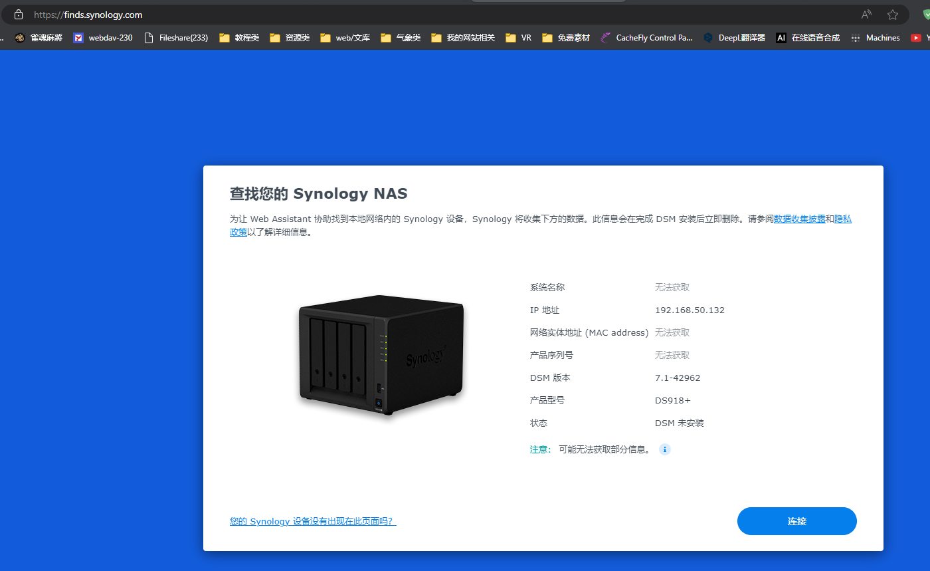Image resolution: width=930 pixels, height=571 pixels.
Task: Open the 免费素材 bookmark folder
Action: tap(566, 38)
